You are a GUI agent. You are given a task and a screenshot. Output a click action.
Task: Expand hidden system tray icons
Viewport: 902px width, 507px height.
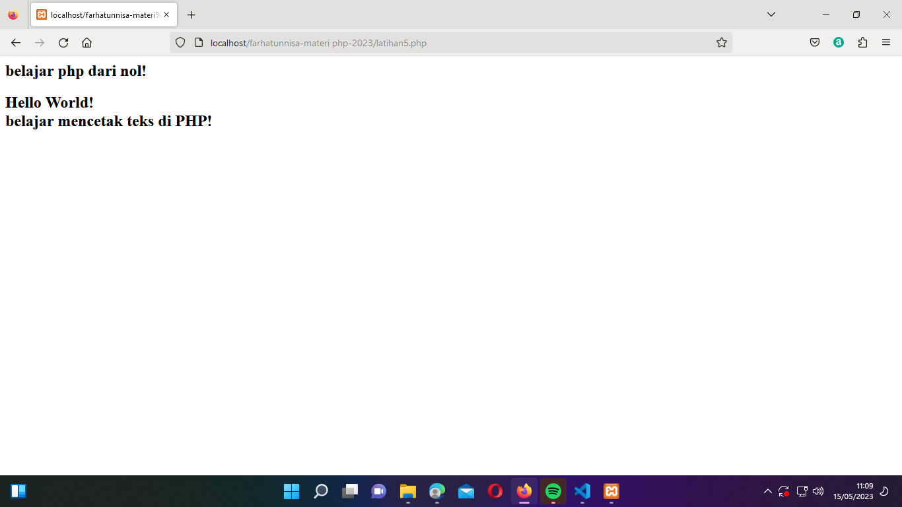tap(768, 491)
